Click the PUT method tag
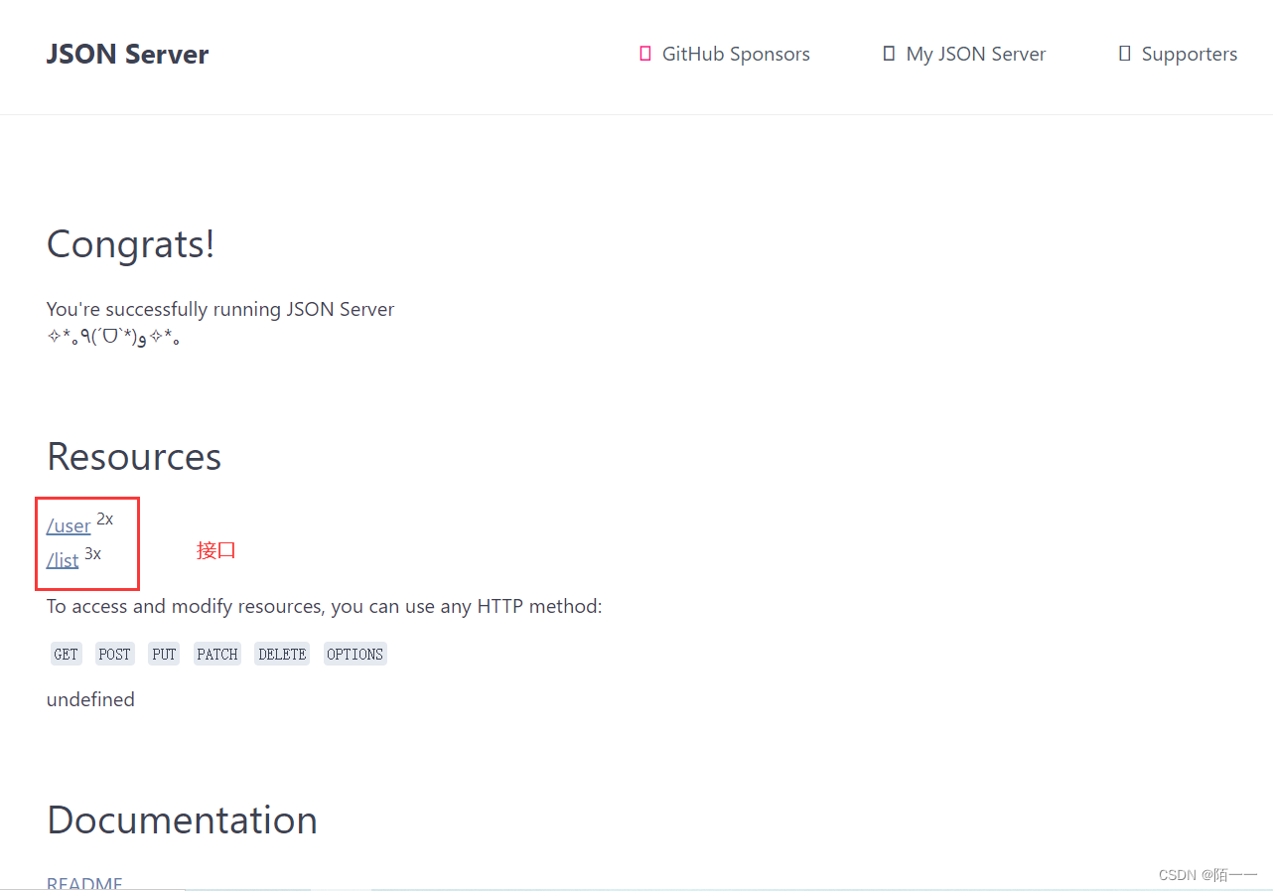Viewport: 1273px width, 891px height. [164, 654]
